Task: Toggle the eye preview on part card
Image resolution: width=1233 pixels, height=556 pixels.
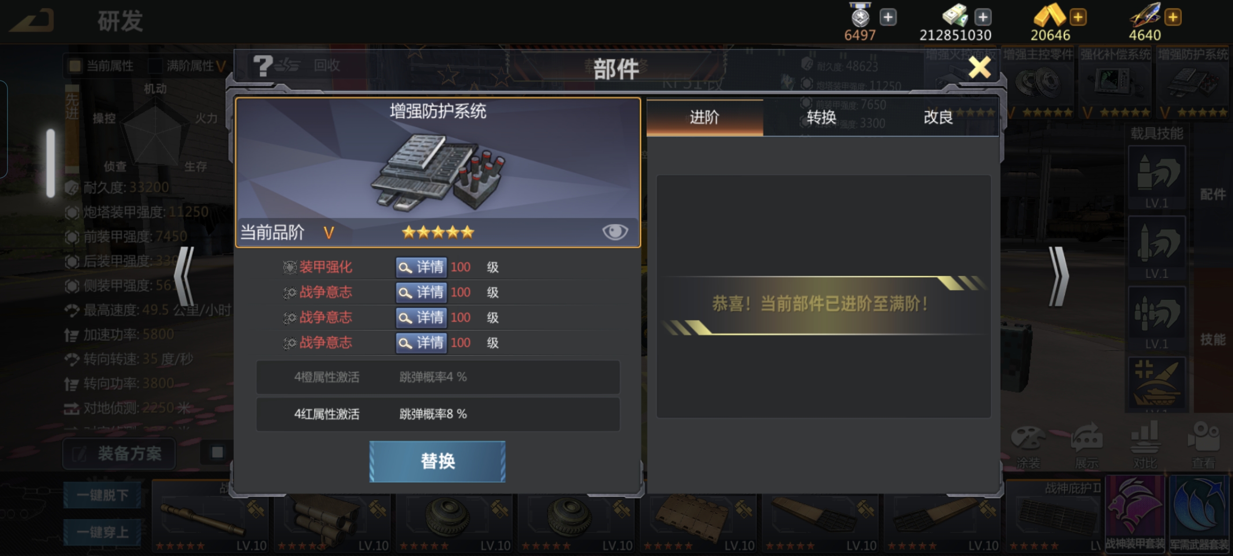Action: tap(615, 232)
